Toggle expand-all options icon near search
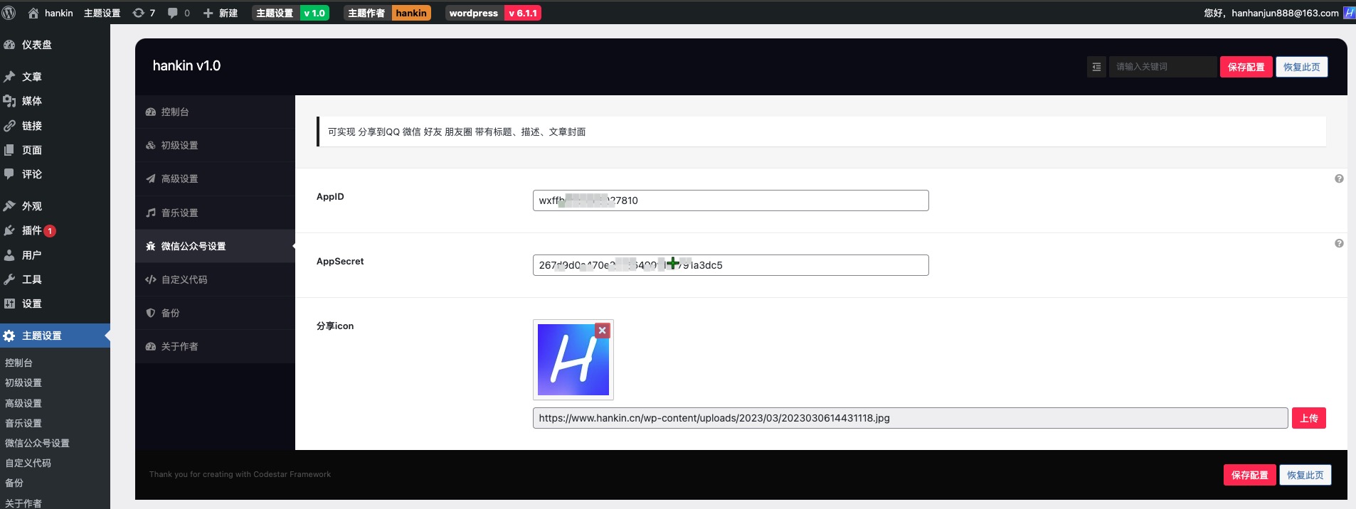Screen dimensions: 1356x509 click(1096, 67)
